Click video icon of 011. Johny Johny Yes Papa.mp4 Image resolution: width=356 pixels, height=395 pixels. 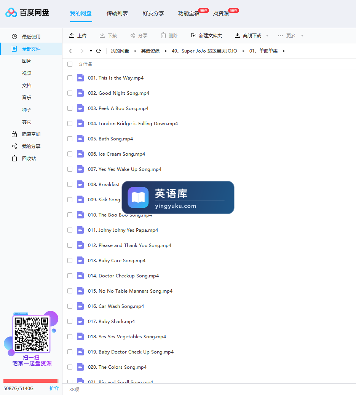80,230
